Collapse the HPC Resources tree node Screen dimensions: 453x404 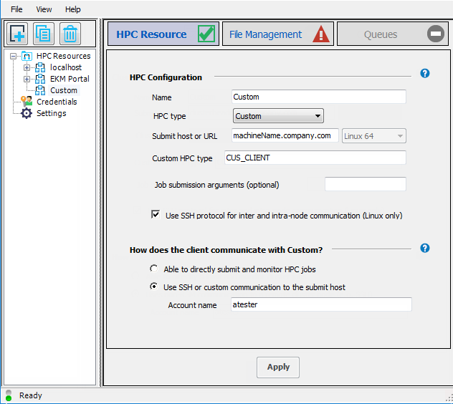pyautogui.click(x=14, y=56)
